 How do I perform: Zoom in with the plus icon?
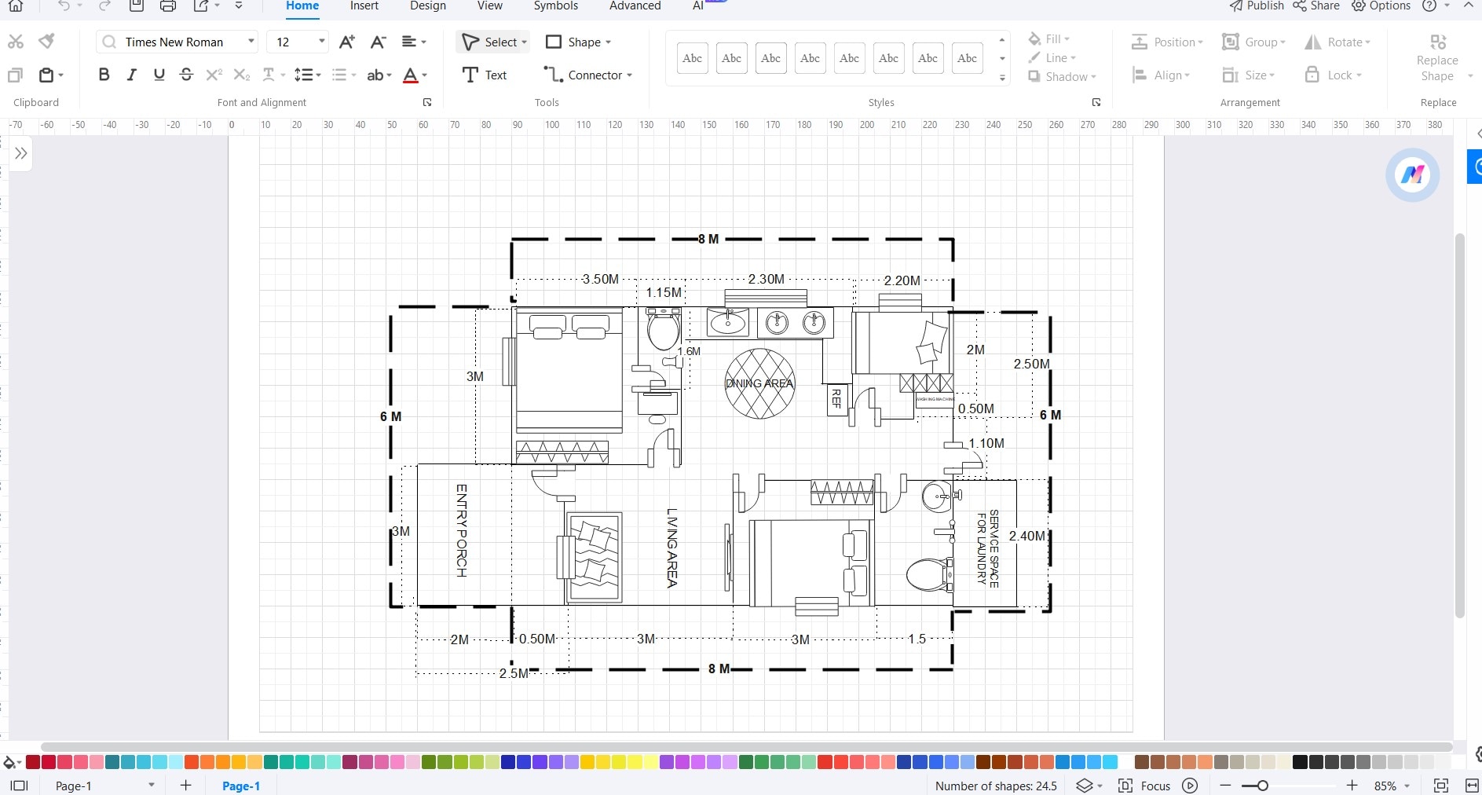pos(1352,786)
